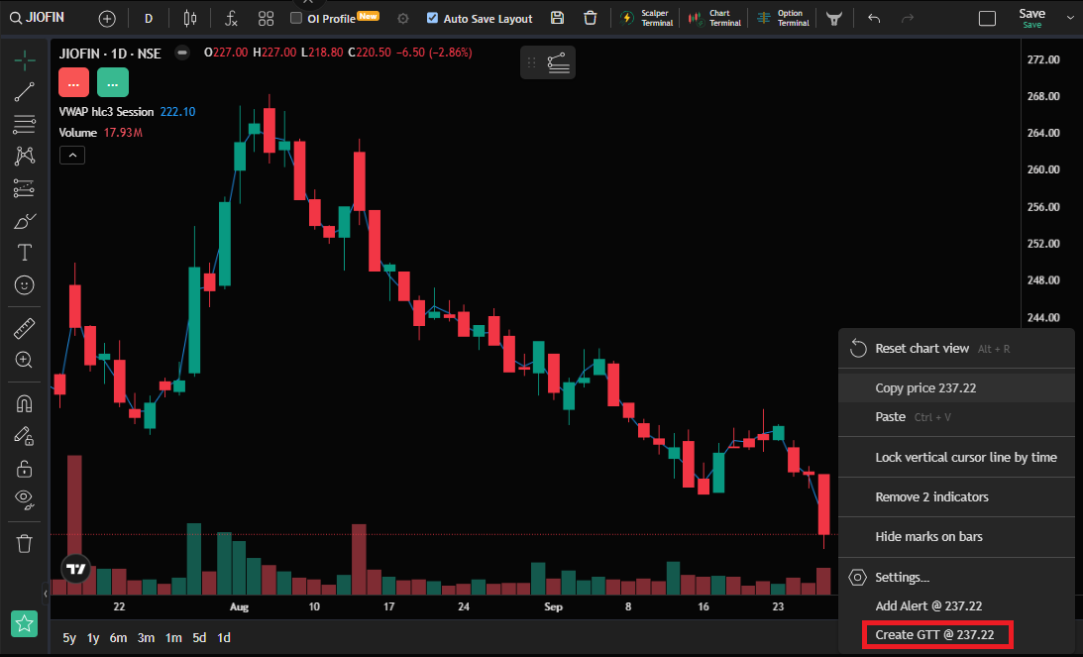Click the symbol status minus circle
Viewport: 1083px width, 657px height.
pyautogui.click(x=182, y=53)
